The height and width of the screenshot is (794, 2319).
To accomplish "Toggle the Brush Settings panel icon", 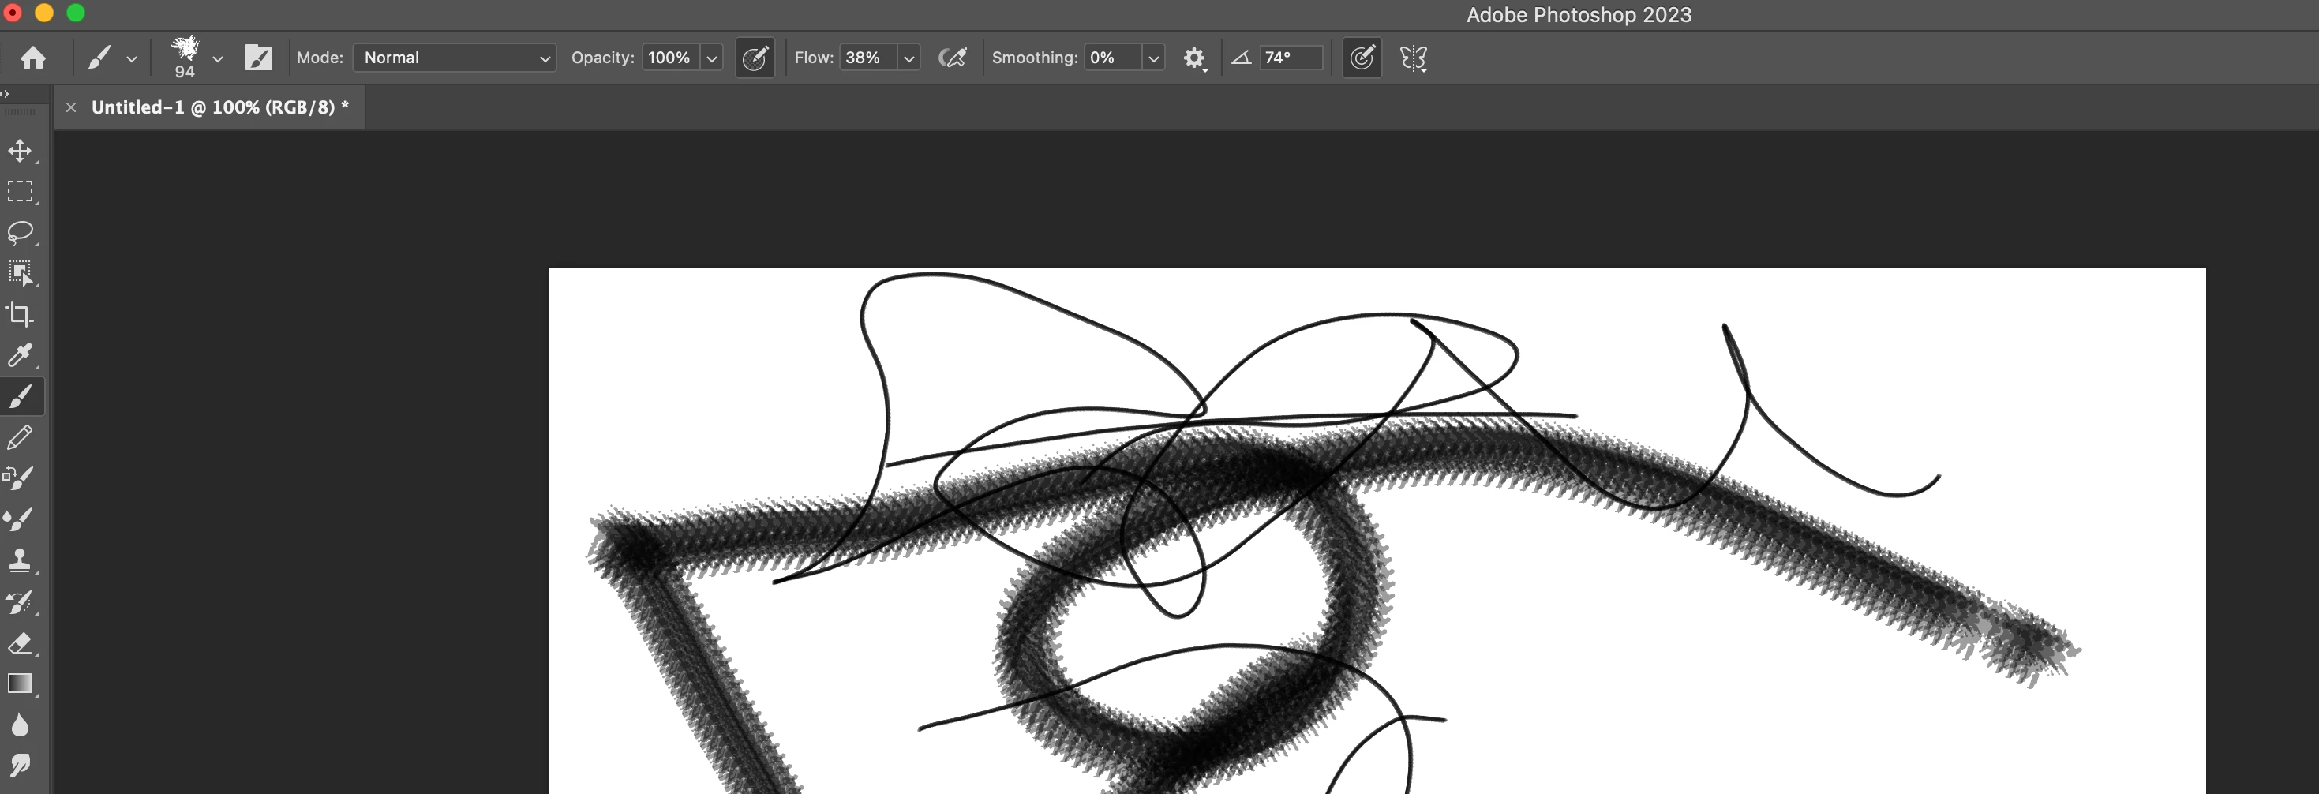I will 258,58.
